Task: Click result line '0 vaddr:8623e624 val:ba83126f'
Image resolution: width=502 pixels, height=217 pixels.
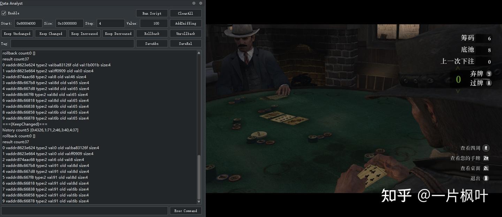Action: click(x=56, y=65)
